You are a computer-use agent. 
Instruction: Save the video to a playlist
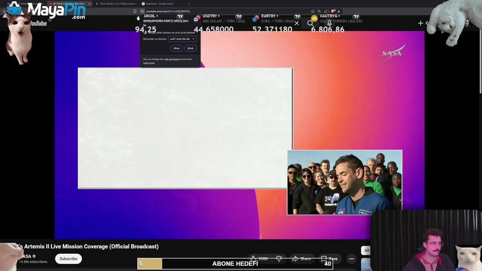pos(329,259)
